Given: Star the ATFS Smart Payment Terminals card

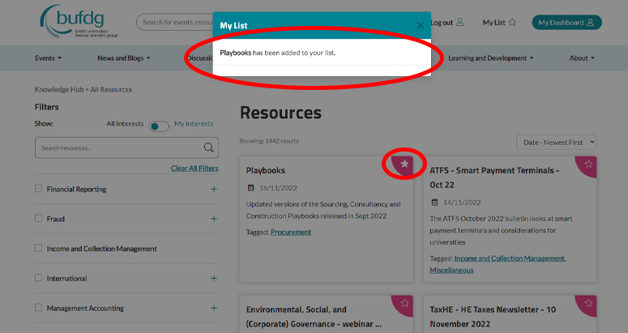Looking at the screenshot, I should click(x=588, y=164).
